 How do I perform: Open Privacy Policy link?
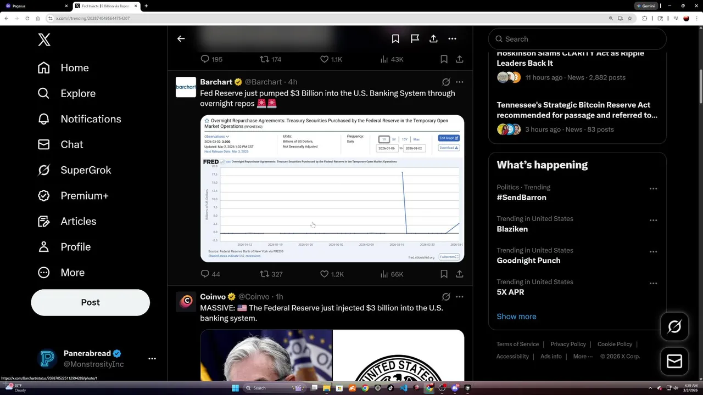click(568, 344)
